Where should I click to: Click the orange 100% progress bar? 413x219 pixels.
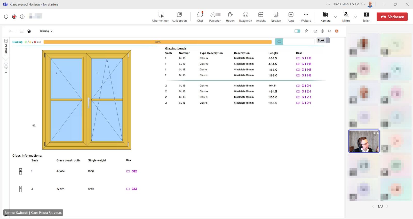coord(157,42)
